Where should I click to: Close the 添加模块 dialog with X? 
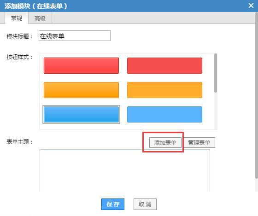point(251,6)
